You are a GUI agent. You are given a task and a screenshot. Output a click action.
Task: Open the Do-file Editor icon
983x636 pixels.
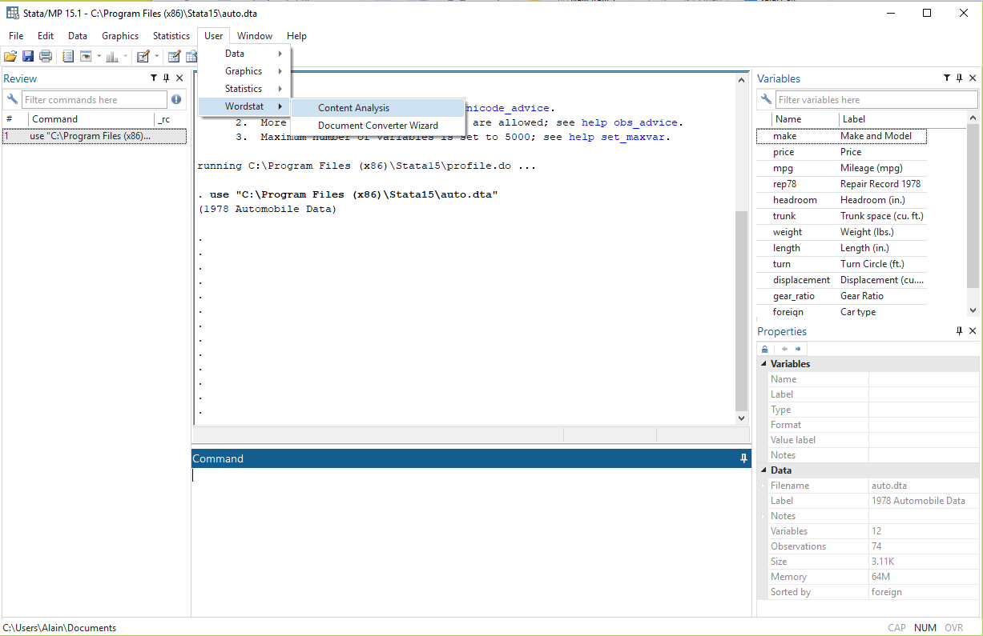tap(143, 56)
